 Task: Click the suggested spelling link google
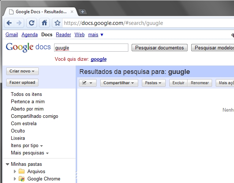99,59
